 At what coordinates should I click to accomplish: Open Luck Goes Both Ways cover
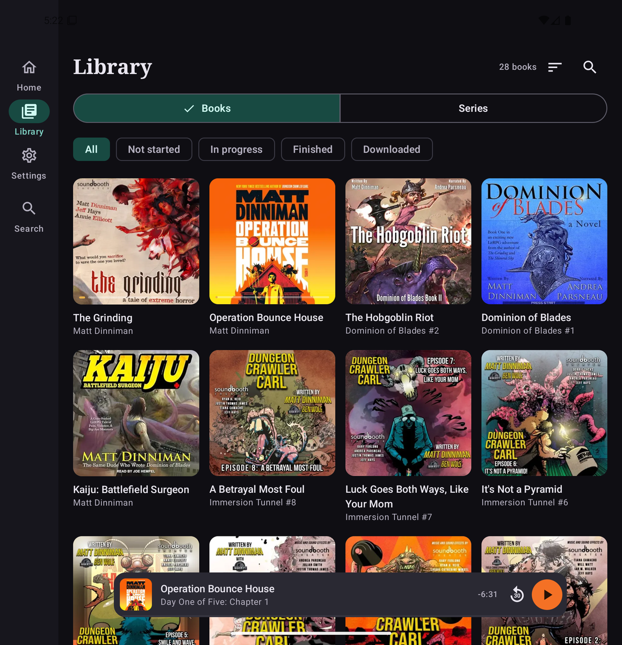(x=408, y=413)
